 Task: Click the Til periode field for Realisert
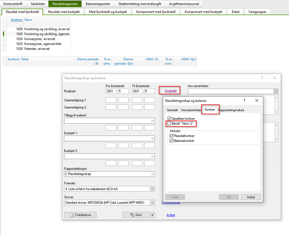coord(150,91)
